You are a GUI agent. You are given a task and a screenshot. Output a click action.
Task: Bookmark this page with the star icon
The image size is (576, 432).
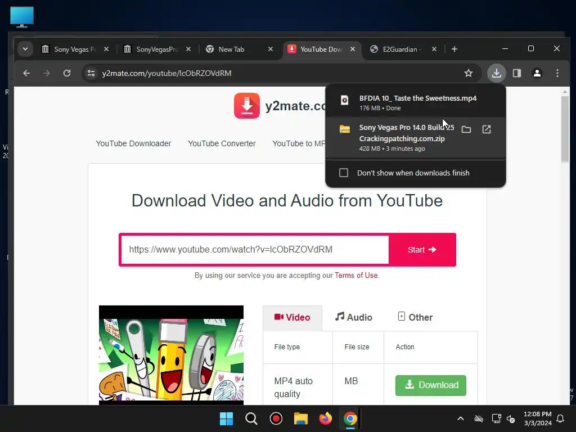[469, 73]
